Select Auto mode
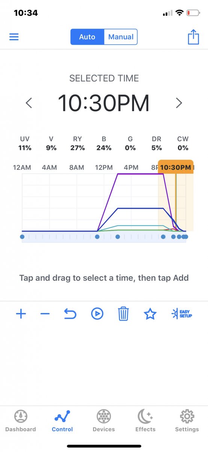This screenshot has height=452, width=208. click(x=87, y=37)
